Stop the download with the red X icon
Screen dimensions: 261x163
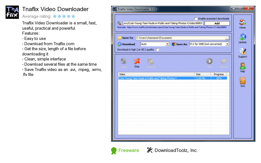pos(137,61)
